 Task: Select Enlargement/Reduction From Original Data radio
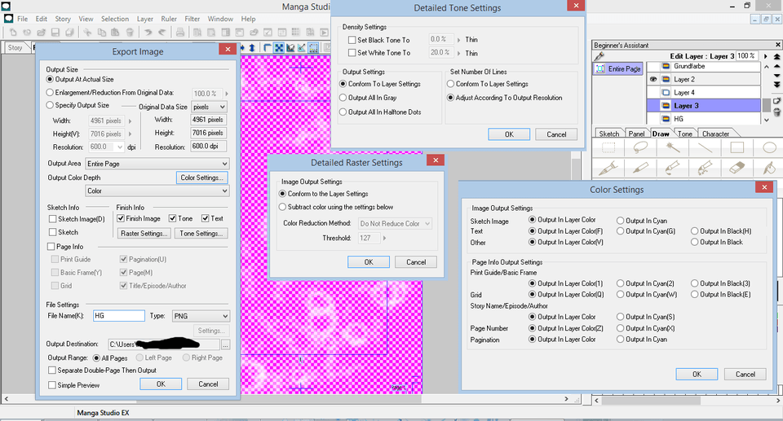(50, 92)
